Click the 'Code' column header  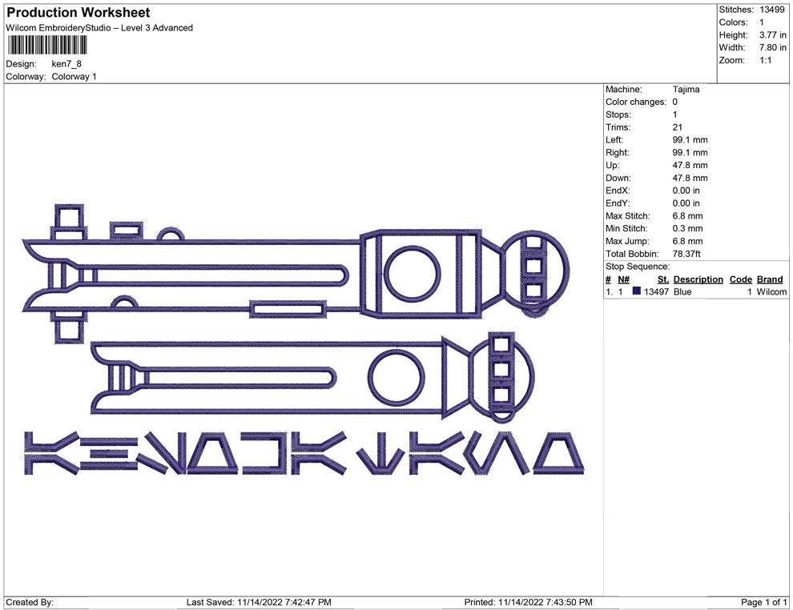coord(740,279)
